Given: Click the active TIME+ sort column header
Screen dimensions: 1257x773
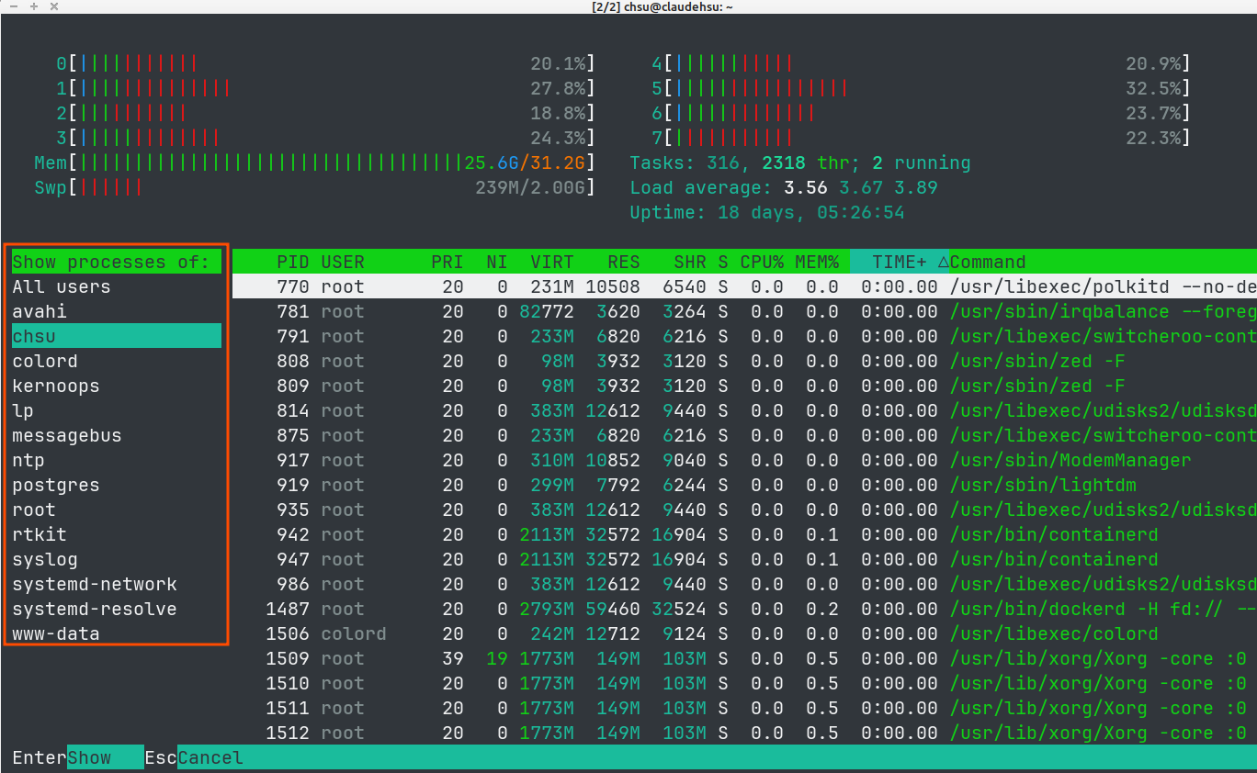Looking at the screenshot, I should click(x=900, y=262).
